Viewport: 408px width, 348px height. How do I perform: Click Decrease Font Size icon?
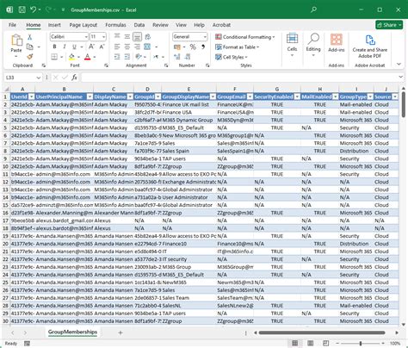(102, 47)
